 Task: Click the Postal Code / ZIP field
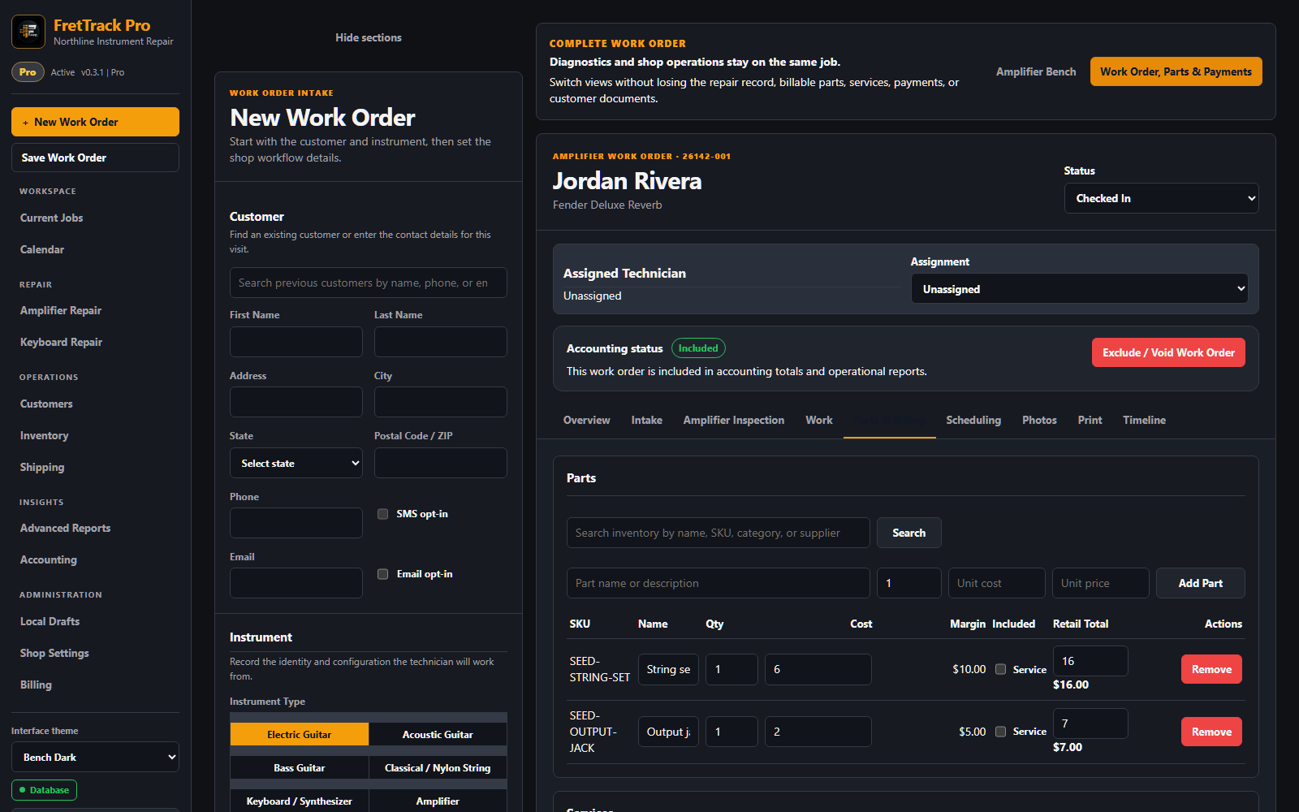tap(441, 463)
